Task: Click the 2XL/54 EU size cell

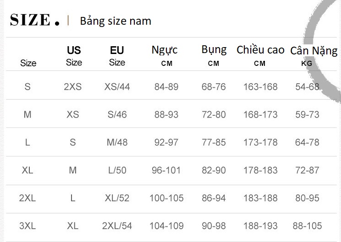Action: (x=117, y=226)
